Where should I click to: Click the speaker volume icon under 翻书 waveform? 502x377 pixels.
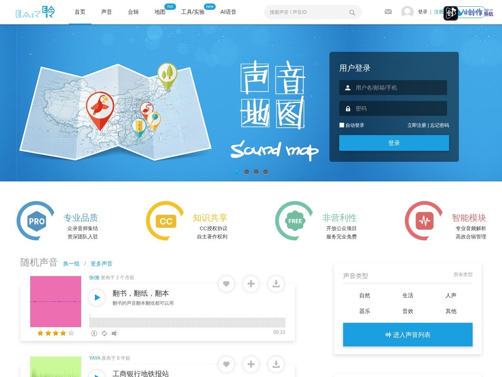(115, 333)
